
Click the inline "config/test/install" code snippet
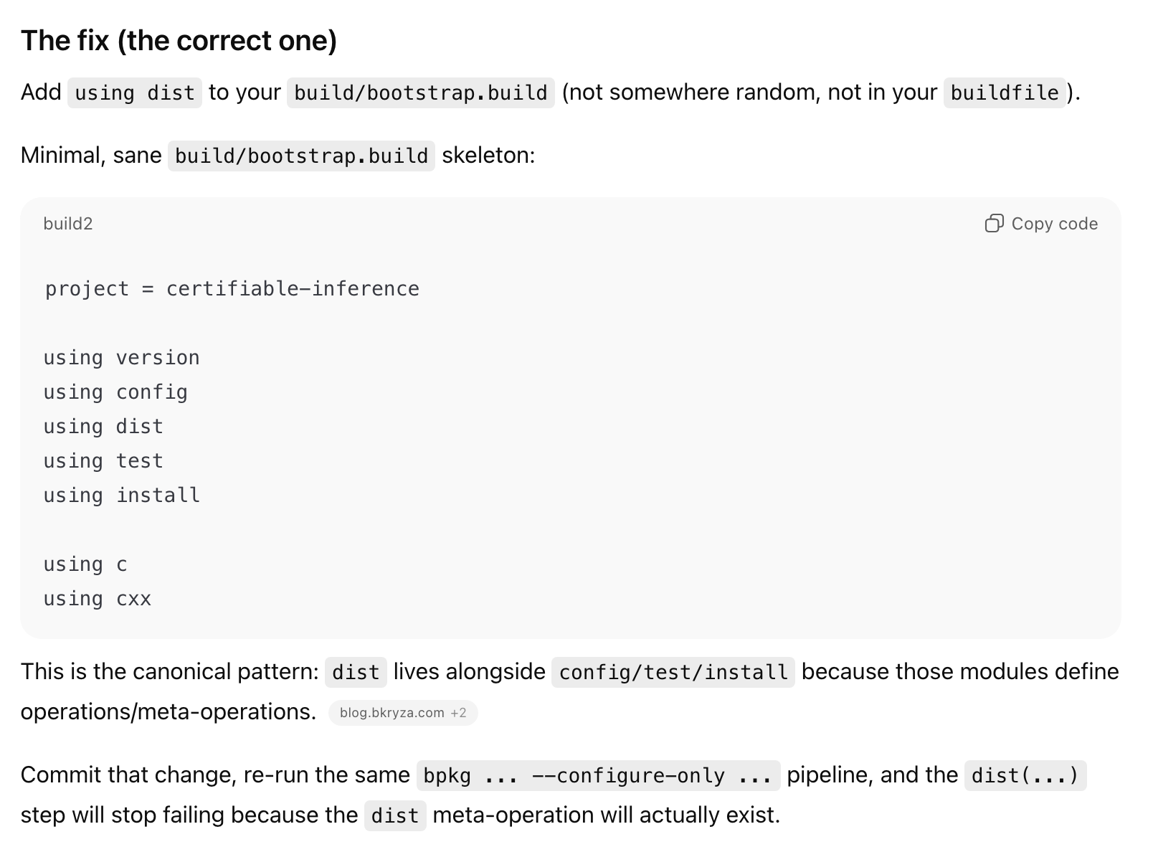673,673
